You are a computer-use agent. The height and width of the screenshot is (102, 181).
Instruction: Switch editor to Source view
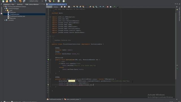click(49, 7)
